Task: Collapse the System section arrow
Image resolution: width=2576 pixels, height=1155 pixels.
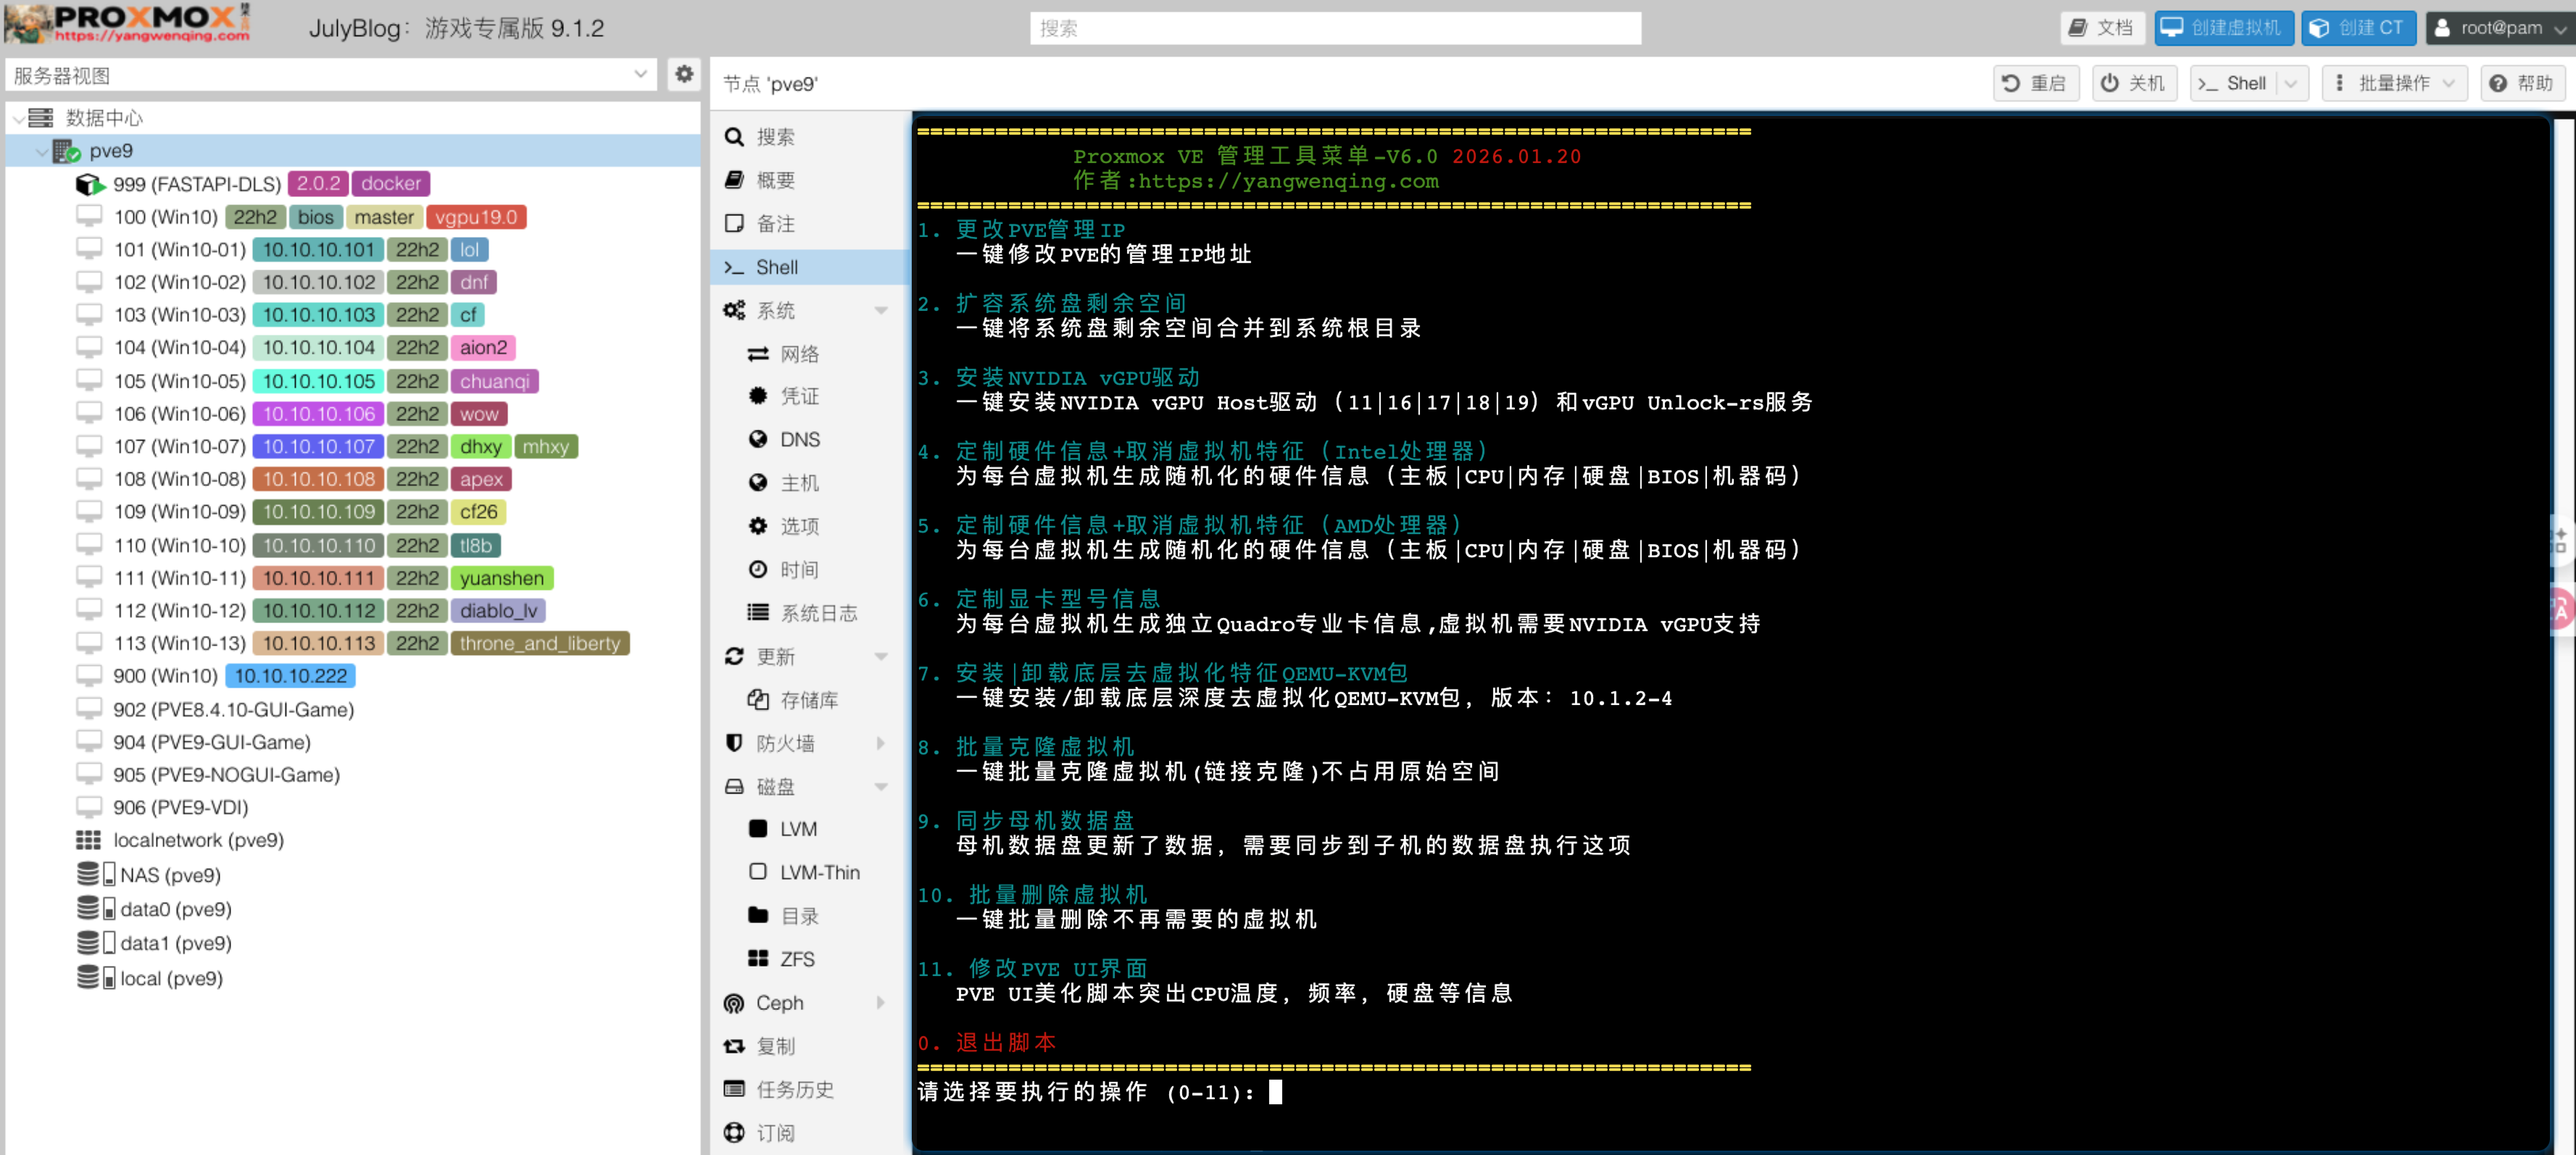Action: coord(881,311)
